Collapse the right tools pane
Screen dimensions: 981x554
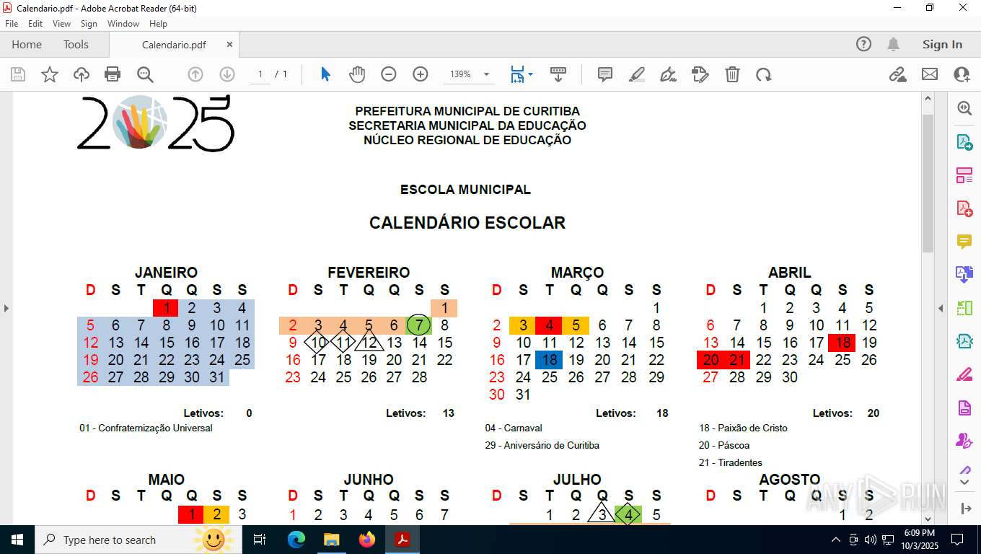pyautogui.click(x=941, y=308)
